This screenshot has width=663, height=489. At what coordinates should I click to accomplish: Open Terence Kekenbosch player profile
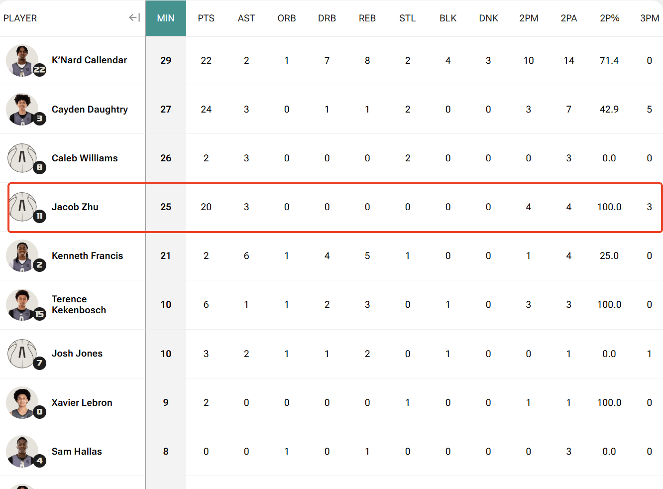click(x=79, y=304)
